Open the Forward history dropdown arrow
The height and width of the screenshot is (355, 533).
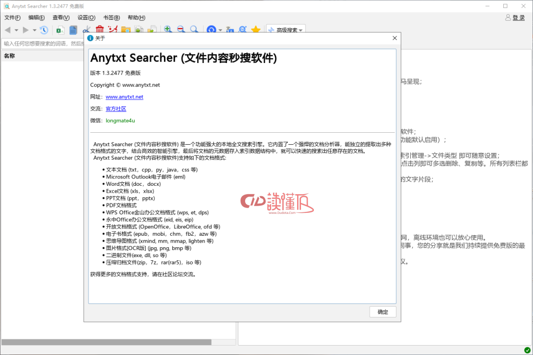34,30
